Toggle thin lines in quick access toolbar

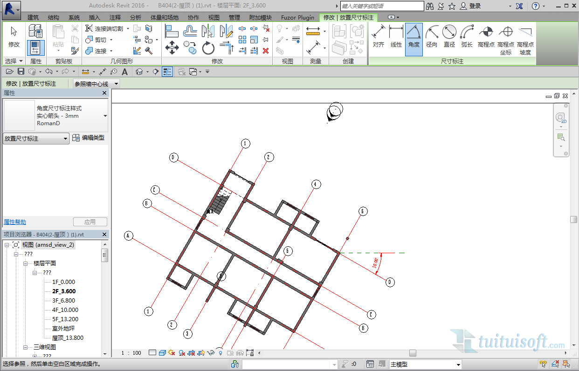(167, 71)
